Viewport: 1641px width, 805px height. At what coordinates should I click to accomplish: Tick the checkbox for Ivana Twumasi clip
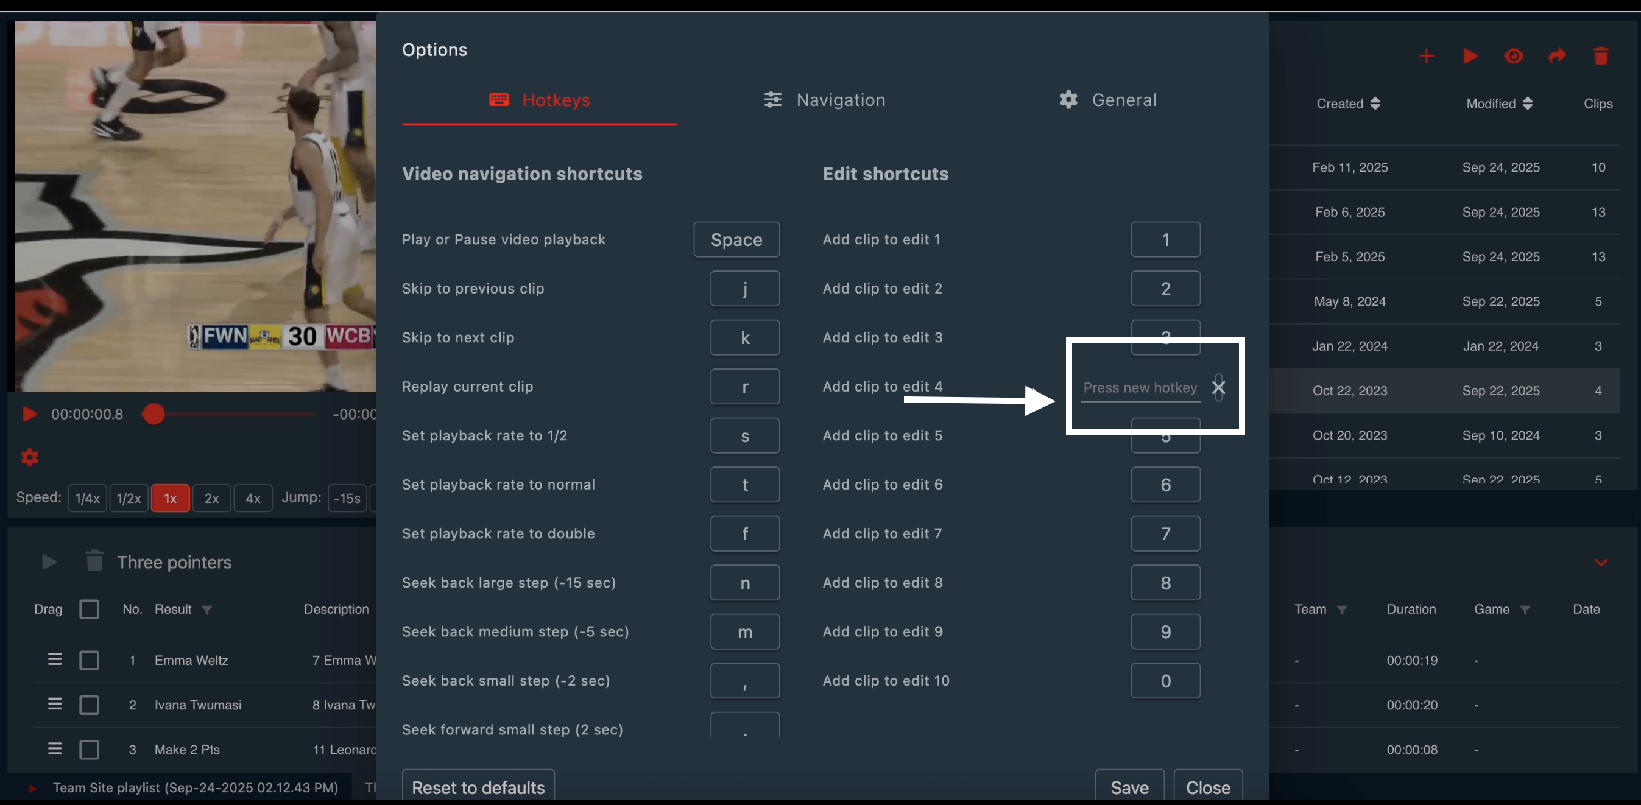pyautogui.click(x=89, y=705)
